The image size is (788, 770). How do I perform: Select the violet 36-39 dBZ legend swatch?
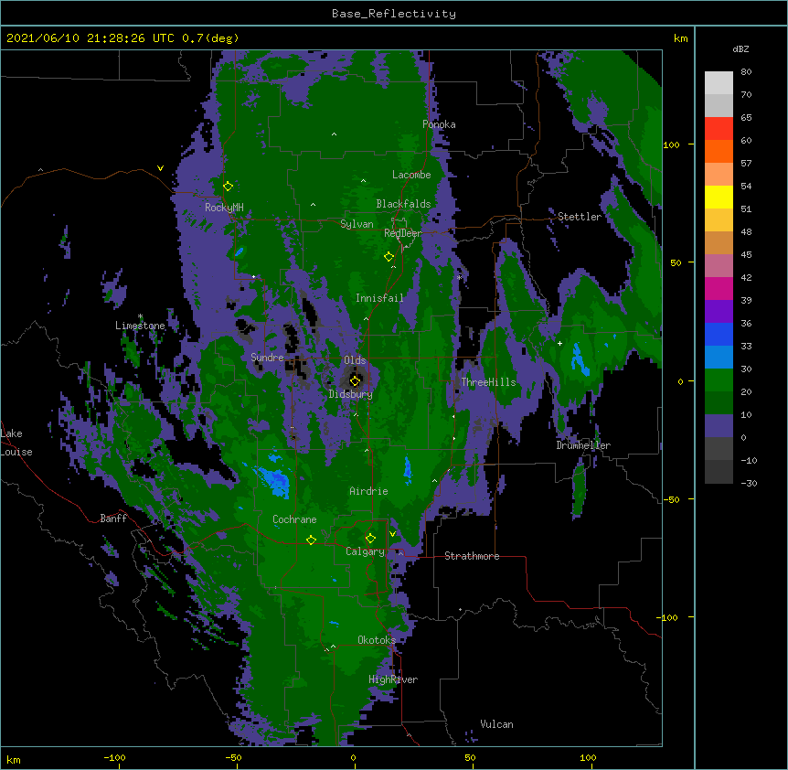click(719, 312)
